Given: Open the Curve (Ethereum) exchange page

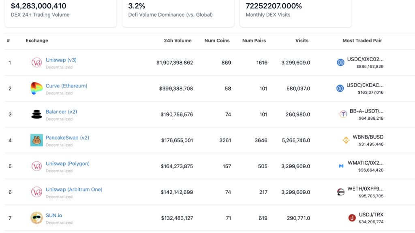Looking at the screenshot, I should (x=66, y=86).
